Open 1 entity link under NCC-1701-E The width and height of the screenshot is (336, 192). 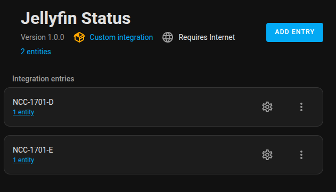point(23,160)
